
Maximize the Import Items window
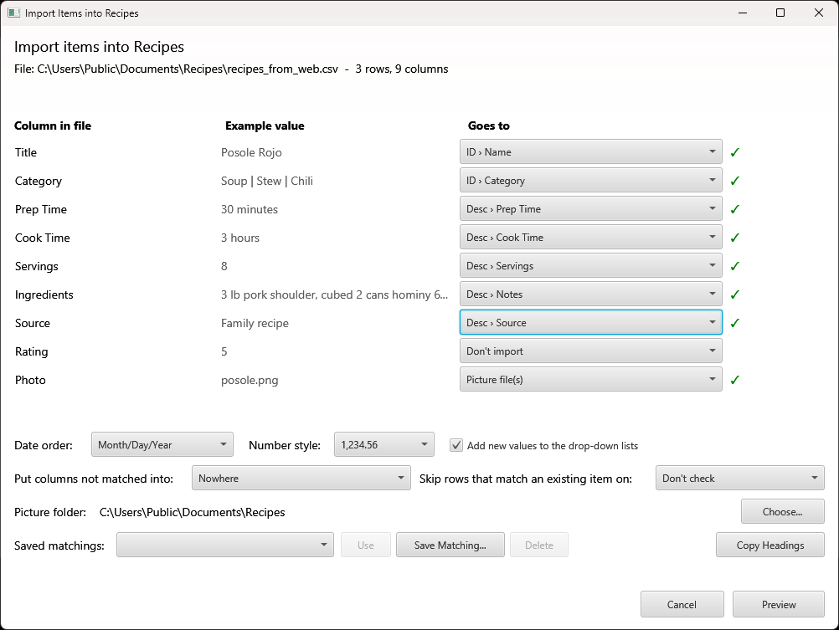click(780, 13)
